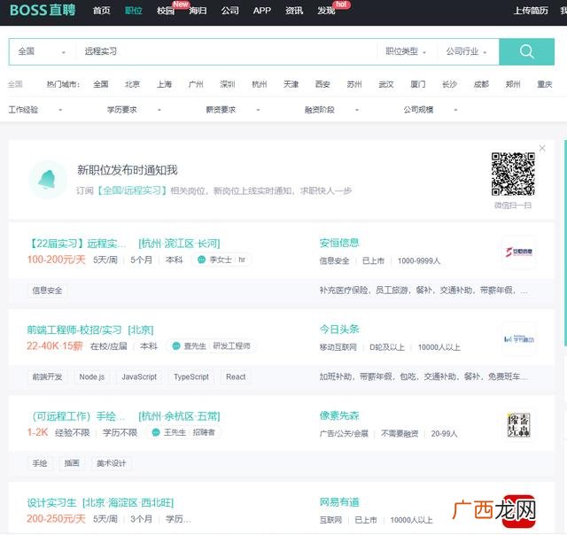Select 武汉 in hot cities
Viewport: 567px width, 535px height.
click(x=386, y=84)
